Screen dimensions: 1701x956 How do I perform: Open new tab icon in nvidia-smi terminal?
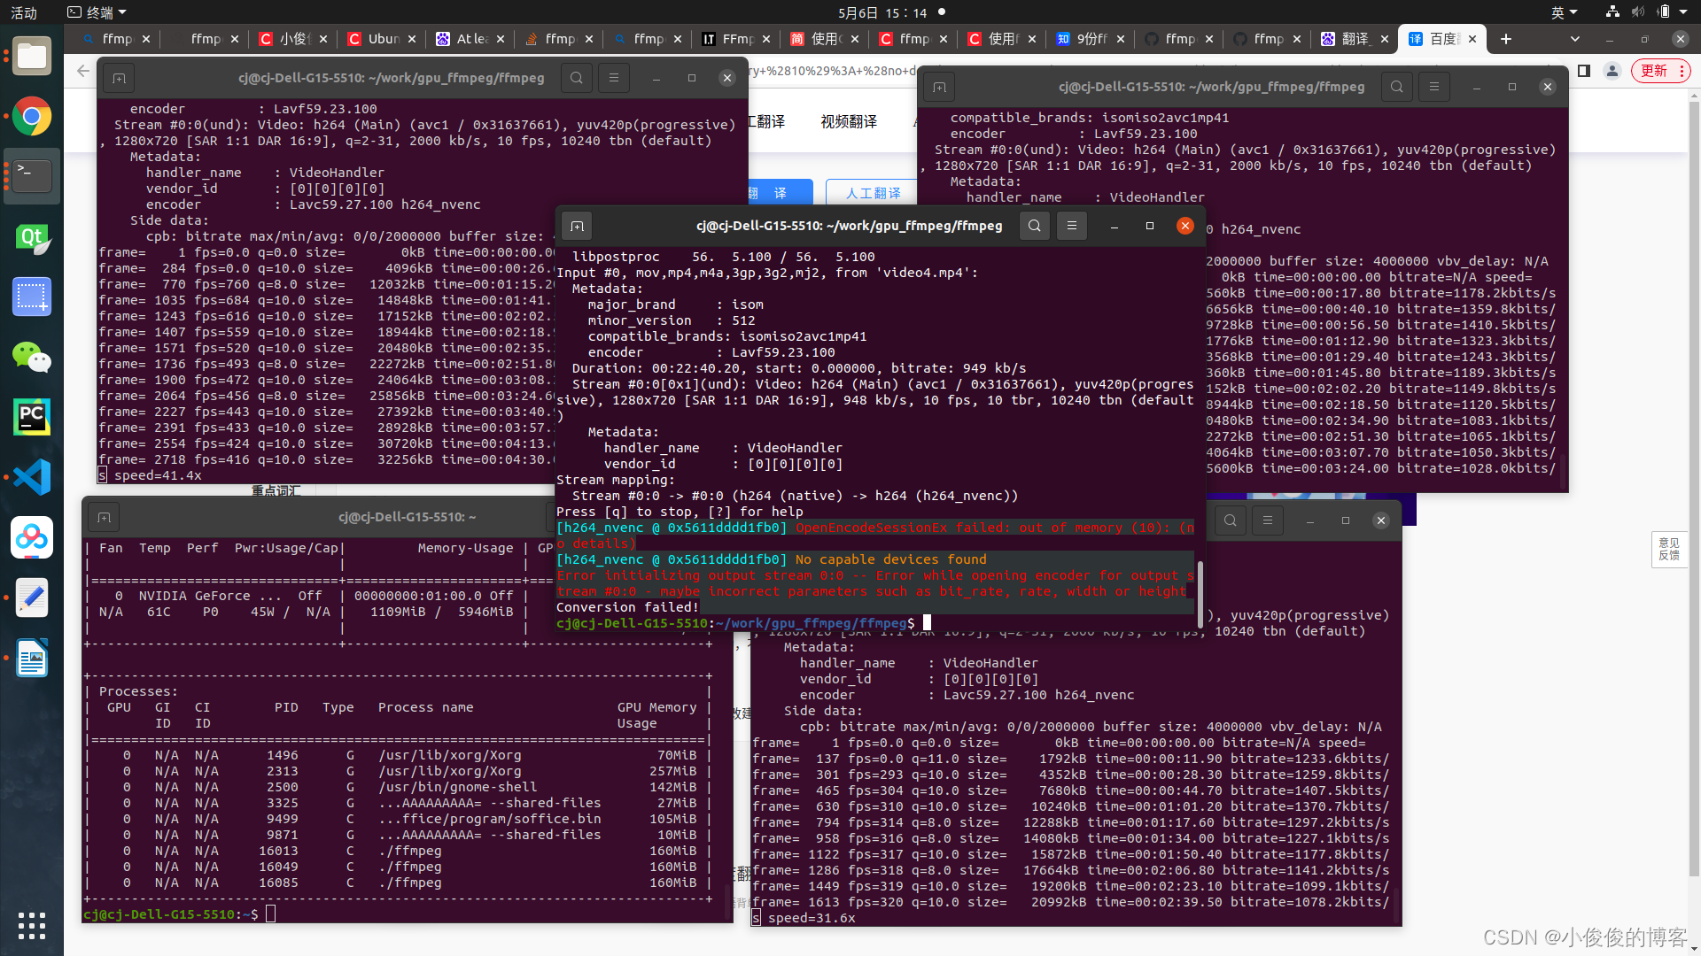coord(104,517)
